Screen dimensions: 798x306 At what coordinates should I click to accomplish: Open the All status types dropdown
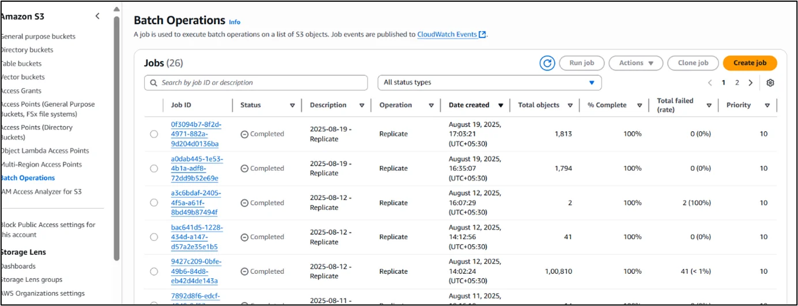(x=489, y=83)
